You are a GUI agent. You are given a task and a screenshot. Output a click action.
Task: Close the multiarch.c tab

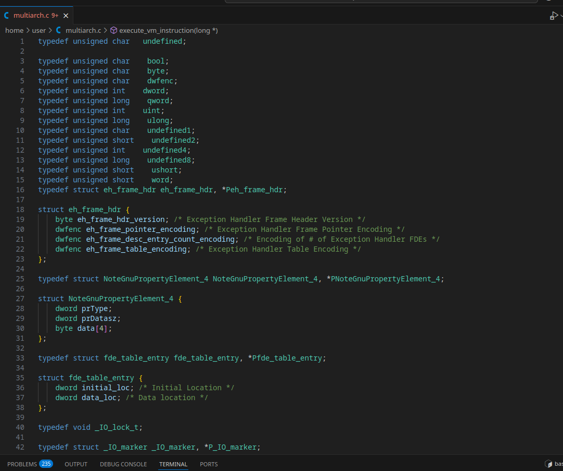coord(66,16)
